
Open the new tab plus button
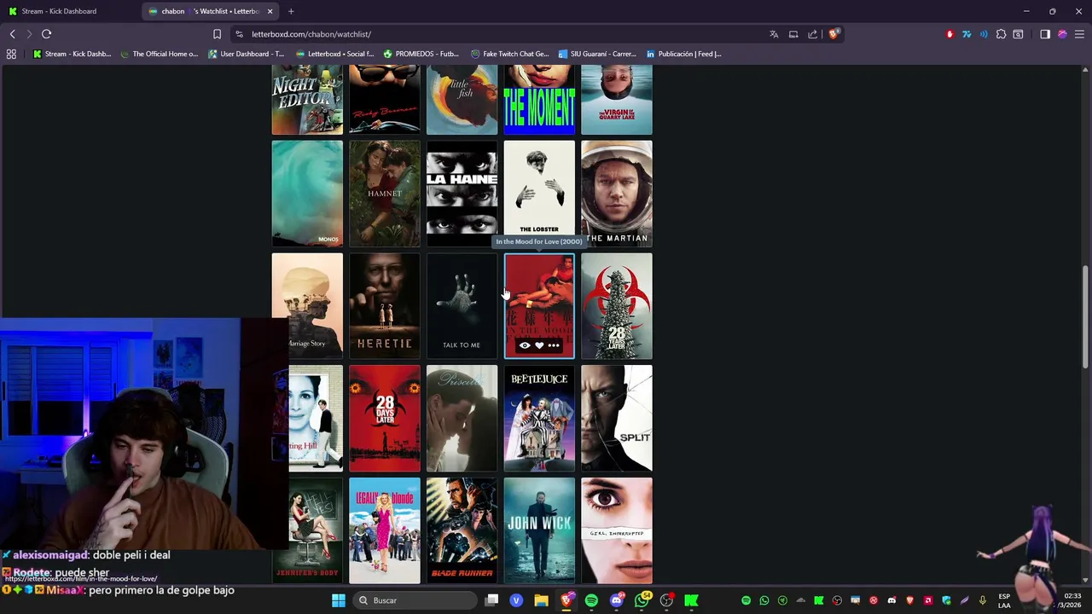(291, 11)
